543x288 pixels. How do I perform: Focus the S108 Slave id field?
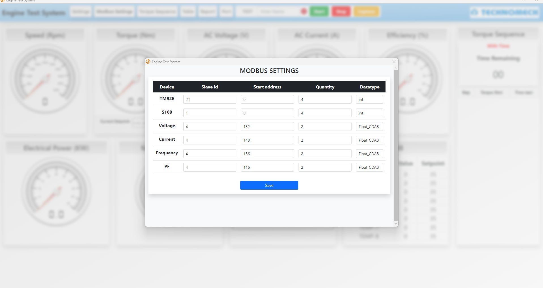tap(210, 113)
